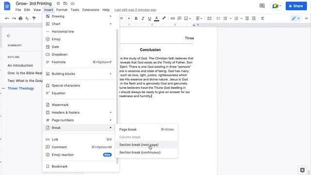Activate the paint format tool
Viewport: 311px width, 175px height.
tap(34, 18)
